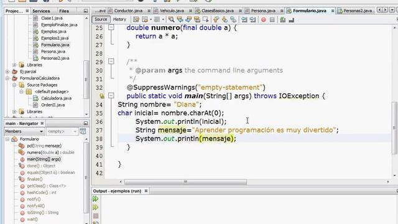Expand the Ej parcial project node
This screenshot has height=224, width=398.
tap(7, 72)
